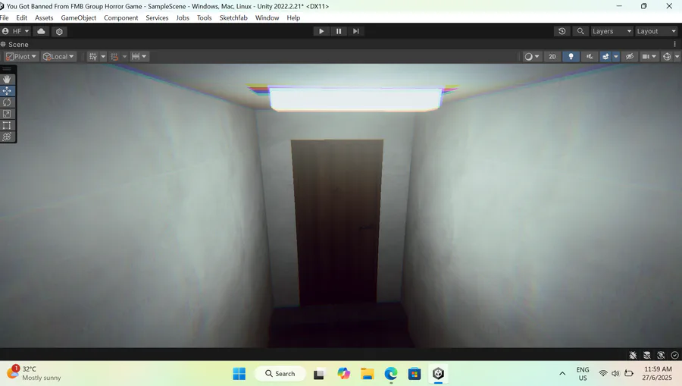The width and height of the screenshot is (682, 386).
Task: Select the Rect tool
Action: (x=7, y=125)
